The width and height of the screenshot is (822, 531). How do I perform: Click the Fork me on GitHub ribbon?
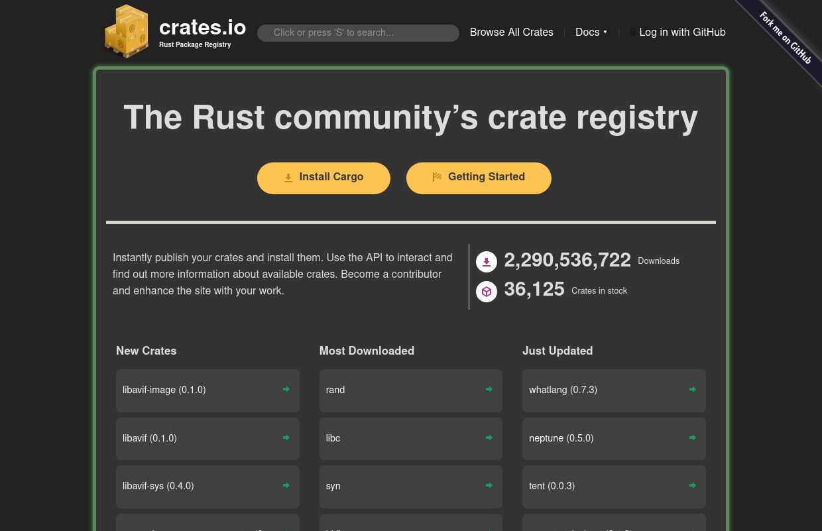click(x=786, y=36)
